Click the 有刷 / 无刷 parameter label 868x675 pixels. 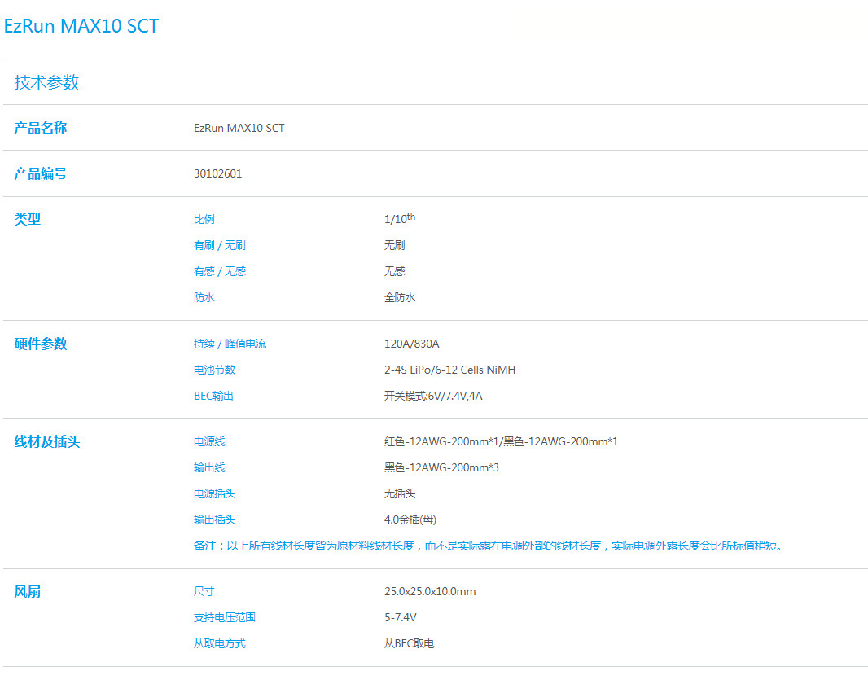219,245
